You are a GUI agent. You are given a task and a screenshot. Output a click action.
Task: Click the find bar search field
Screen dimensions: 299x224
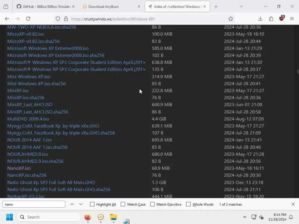(x=34, y=204)
